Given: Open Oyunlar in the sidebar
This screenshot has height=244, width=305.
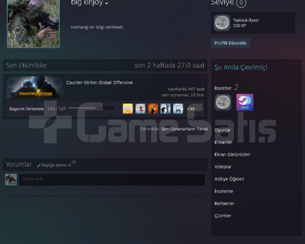Looking at the screenshot, I should (223, 130).
